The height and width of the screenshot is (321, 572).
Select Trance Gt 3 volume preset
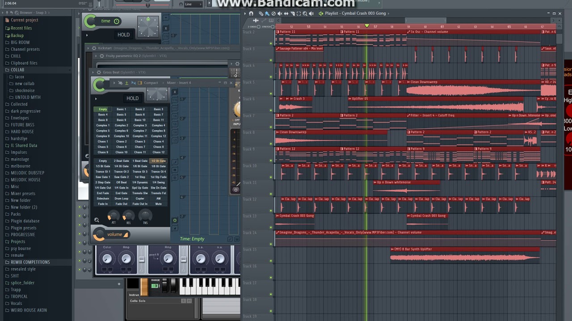point(140,172)
